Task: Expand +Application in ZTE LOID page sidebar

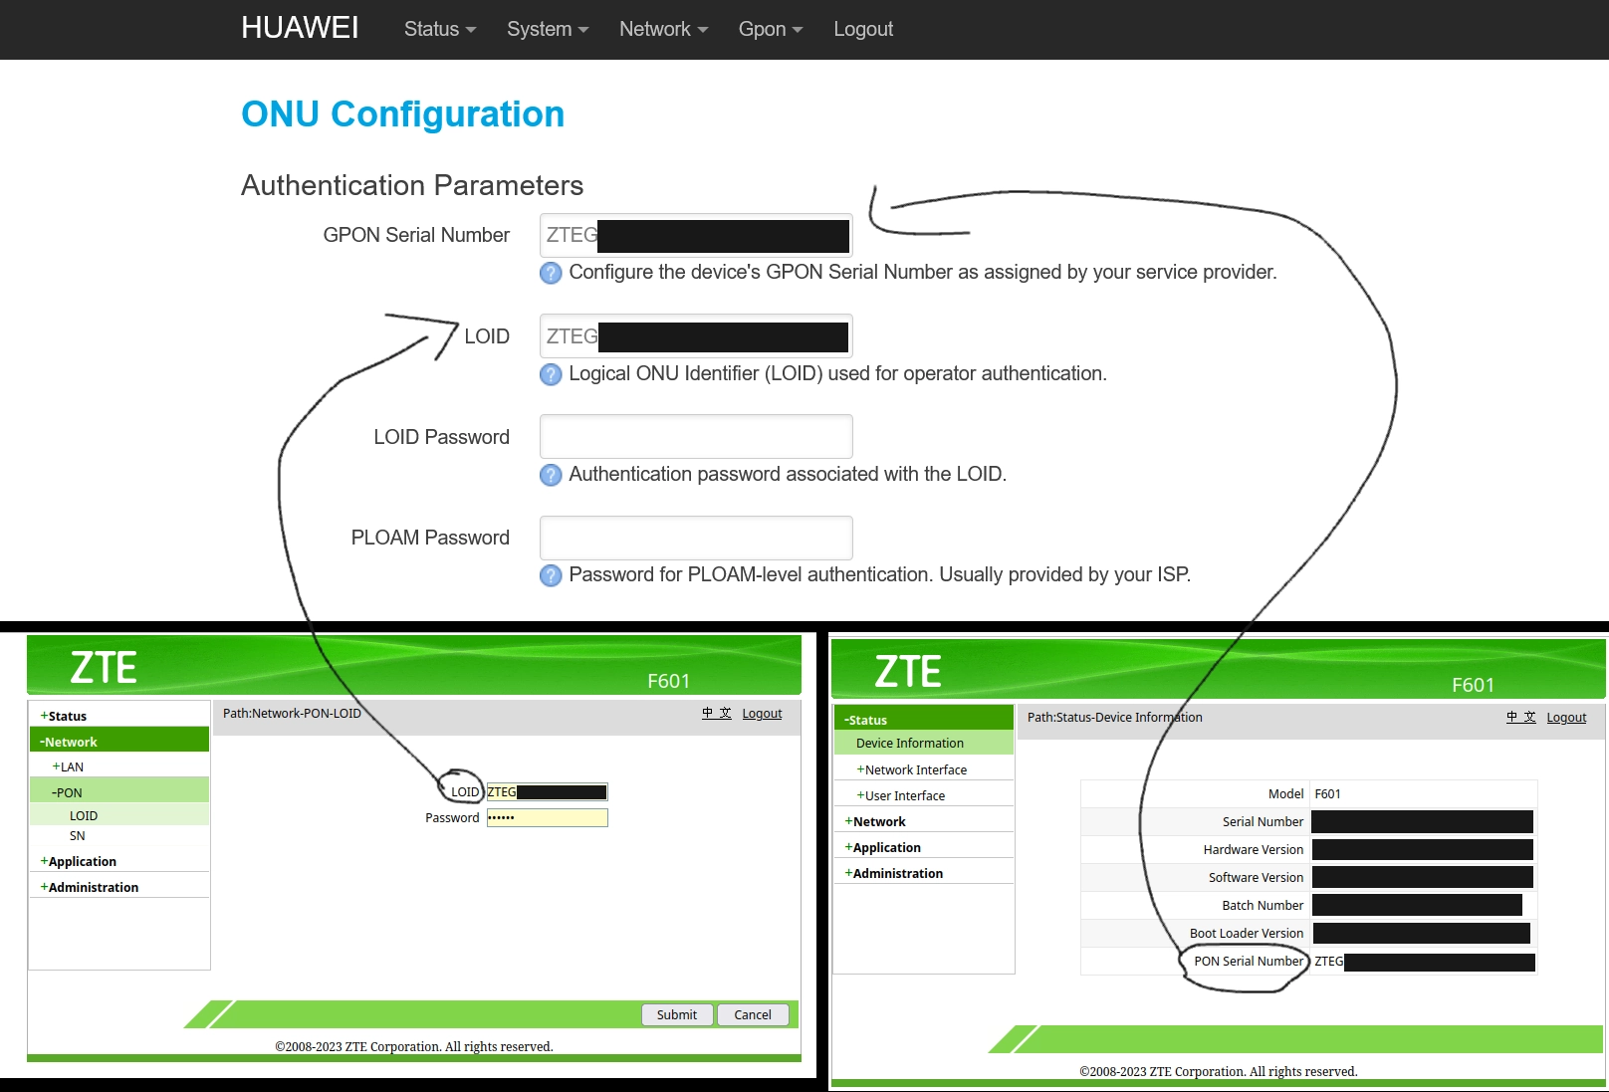Action: [x=78, y=862]
